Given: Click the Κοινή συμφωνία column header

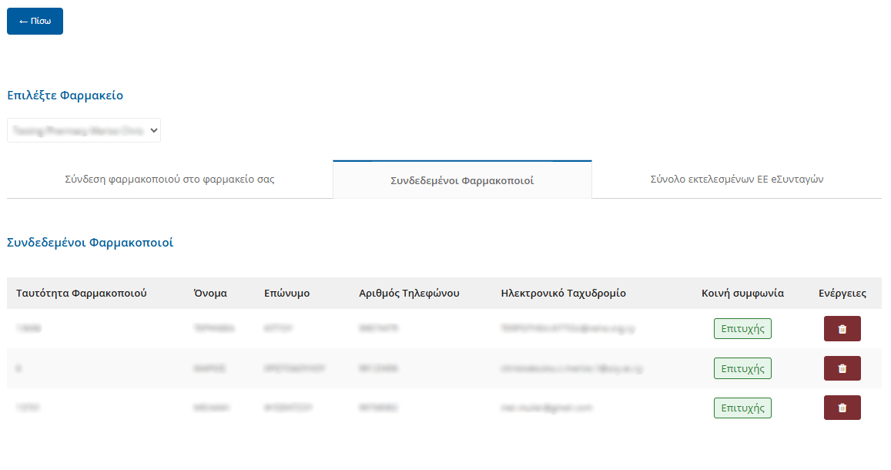Looking at the screenshot, I should pos(742,294).
